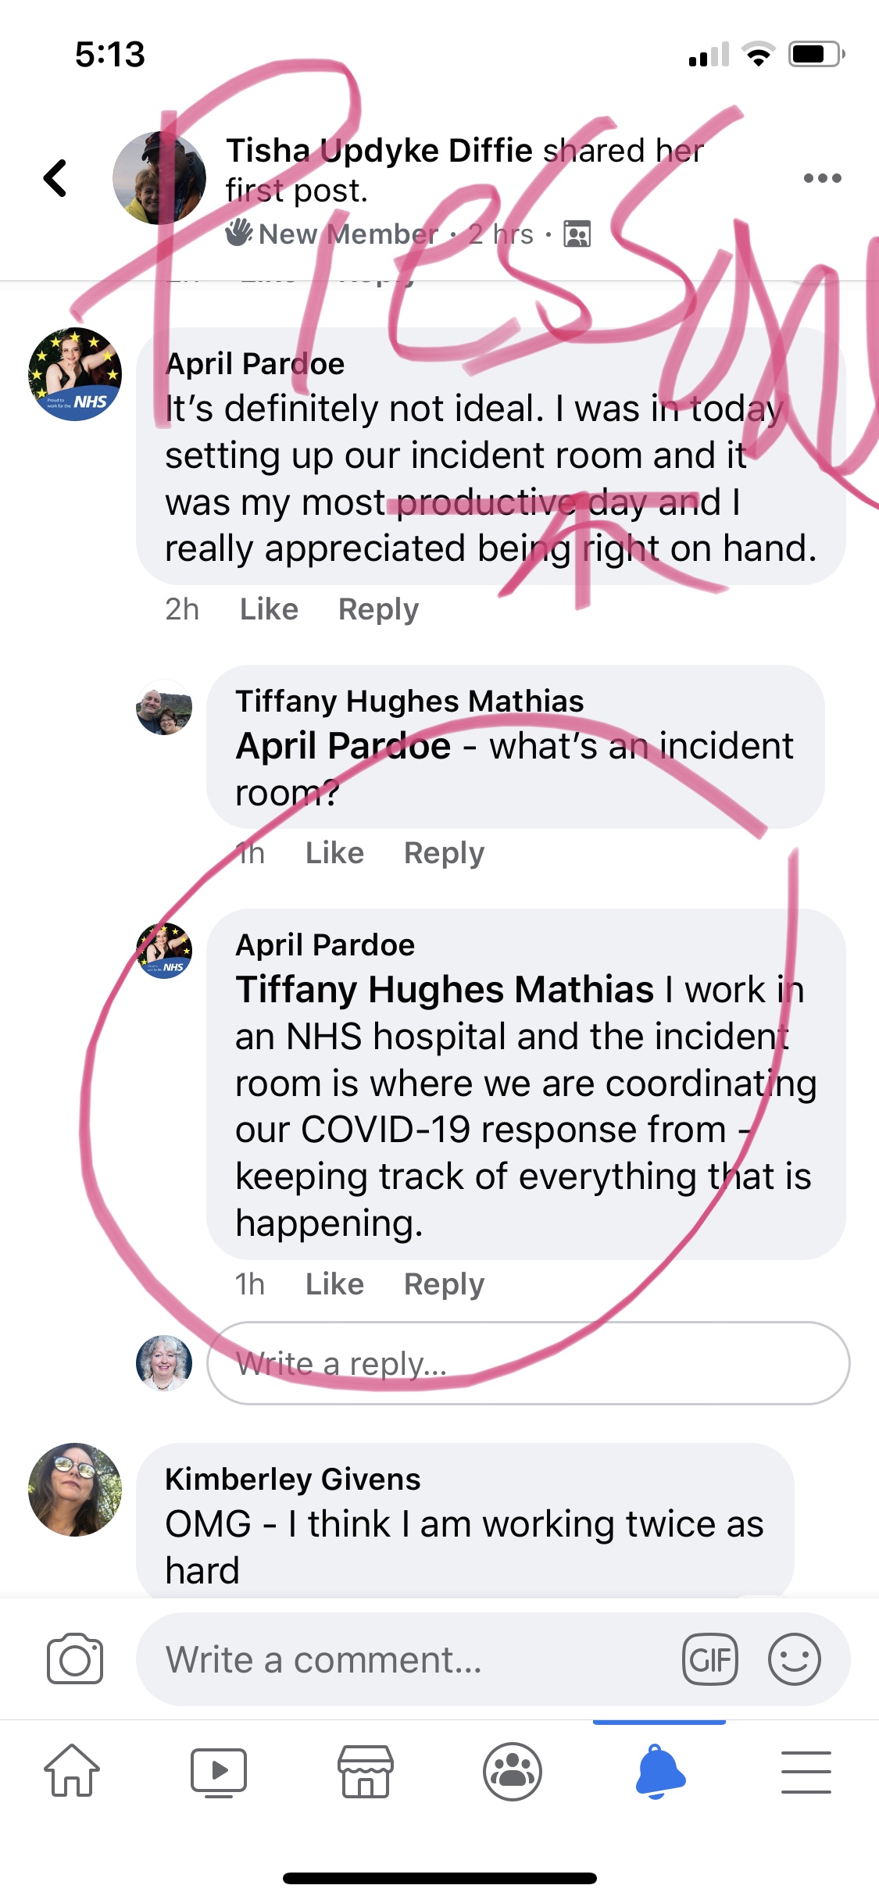The height and width of the screenshot is (1903, 879).
Task: Open the hamburger menu
Action: (806, 1770)
